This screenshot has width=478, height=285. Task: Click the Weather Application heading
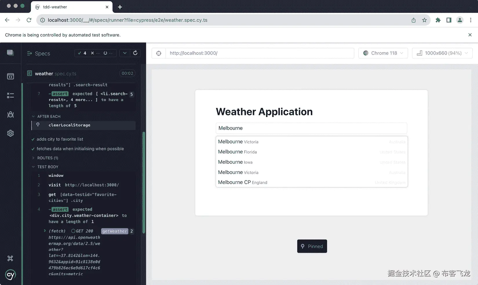tap(264, 112)
